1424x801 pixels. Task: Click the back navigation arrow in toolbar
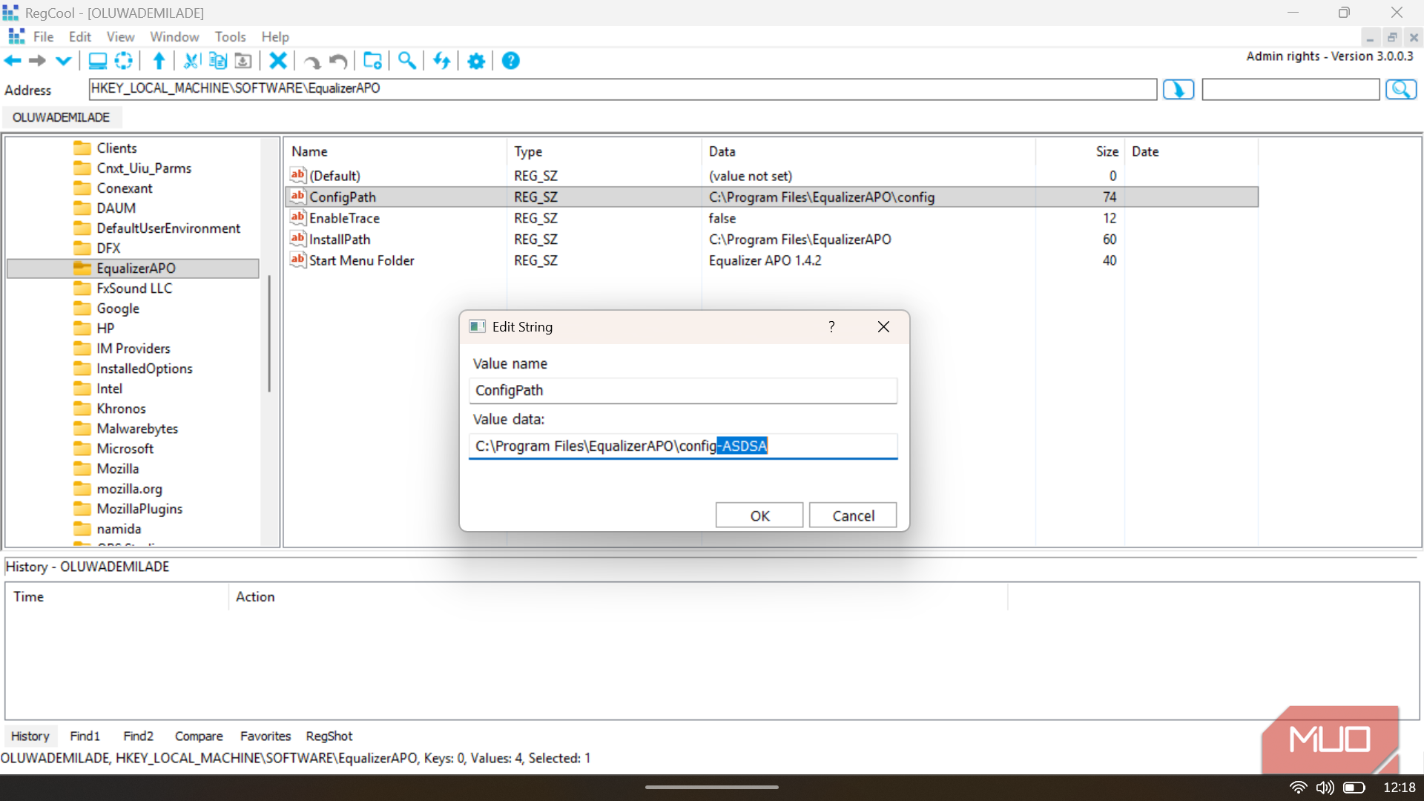point(13,61)
